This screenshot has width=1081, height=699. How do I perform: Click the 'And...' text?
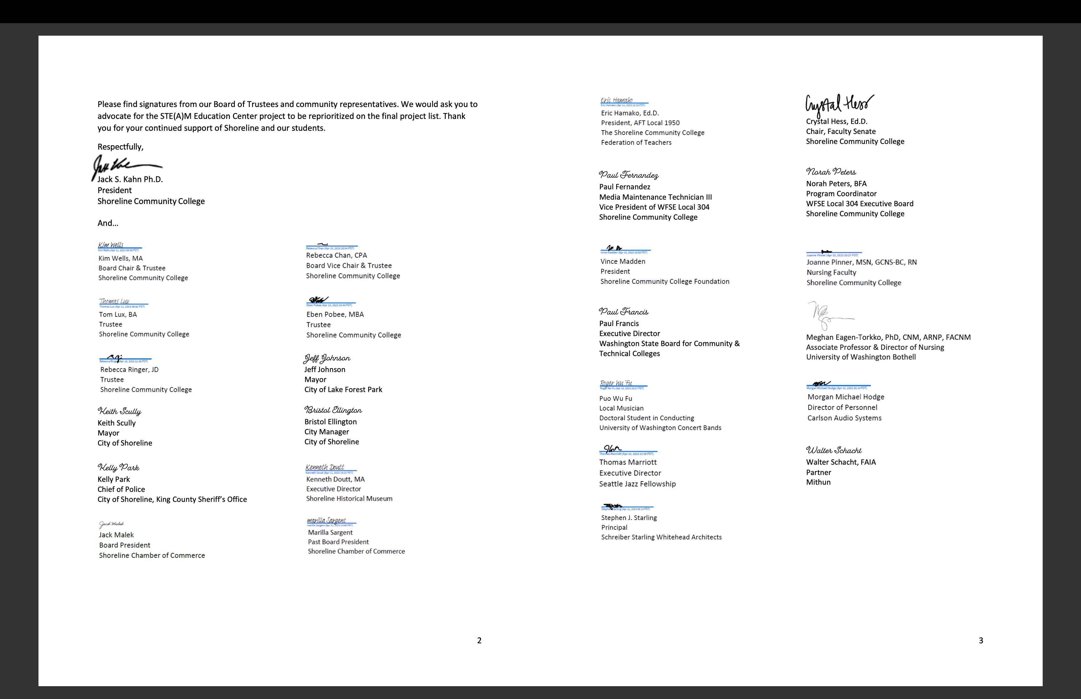coord(108,223)
